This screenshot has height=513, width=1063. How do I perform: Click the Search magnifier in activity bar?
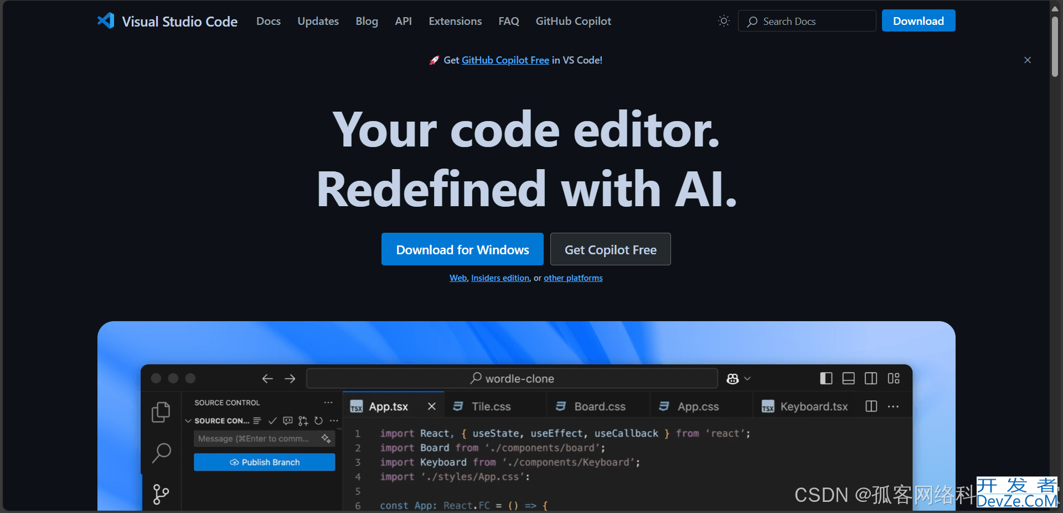click(x=161, y=453)
